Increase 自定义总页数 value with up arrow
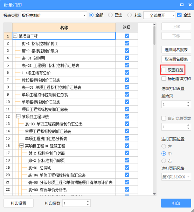Viewport: 194px width, 212px height. tap(188, 125)
